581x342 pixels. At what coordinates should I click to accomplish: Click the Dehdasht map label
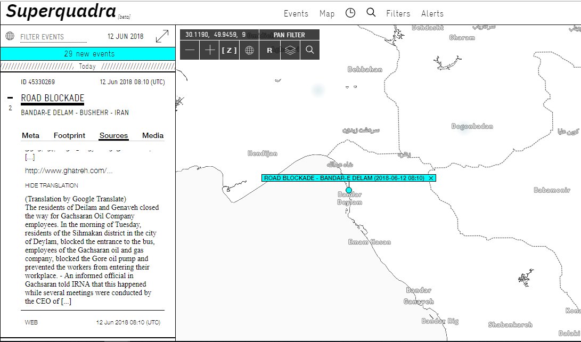point(428,28)
